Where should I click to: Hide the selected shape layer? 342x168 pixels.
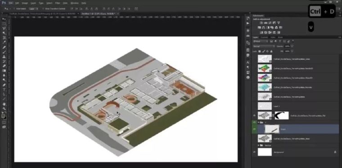click(x=254, y=129)
